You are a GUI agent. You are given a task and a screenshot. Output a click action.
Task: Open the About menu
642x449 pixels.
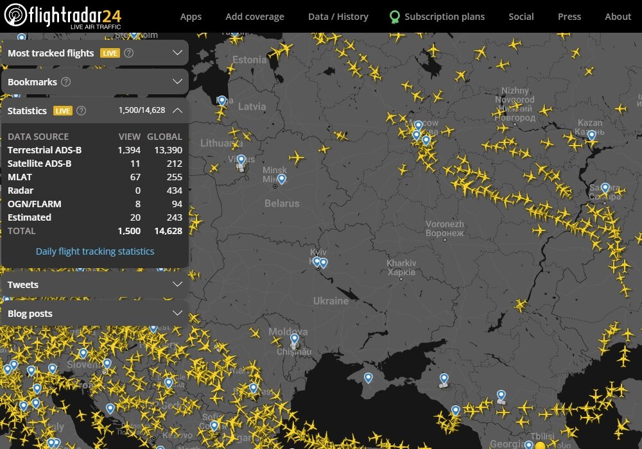pyautogui.click(x=618, y=17)
